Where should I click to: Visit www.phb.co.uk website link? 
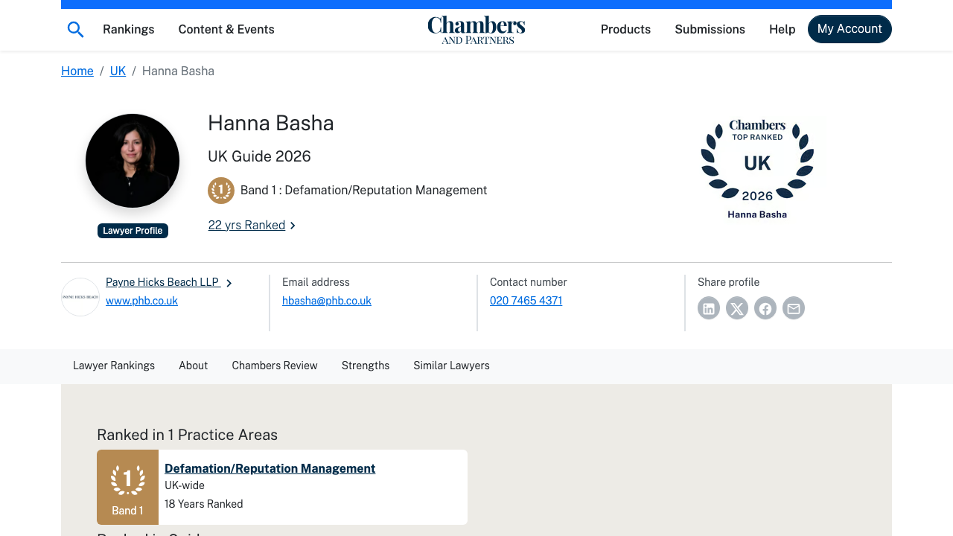coord(141,301)
